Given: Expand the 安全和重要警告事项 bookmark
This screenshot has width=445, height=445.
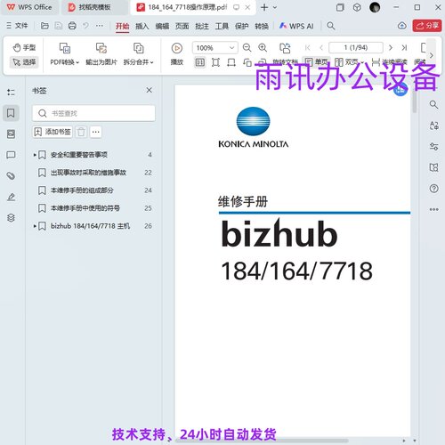Looking at the screenshot, I should click(35, 155).
